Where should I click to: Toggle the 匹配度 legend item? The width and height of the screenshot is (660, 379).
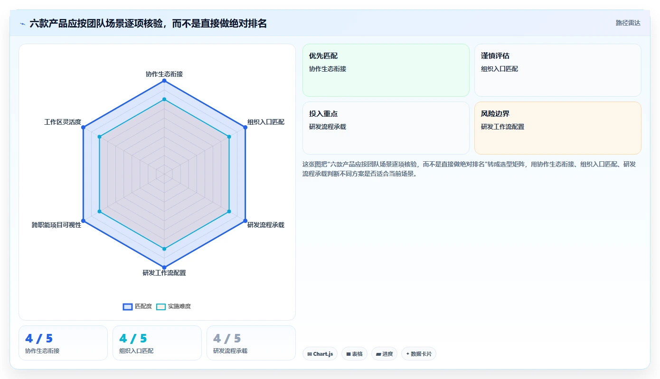[137, 306]
